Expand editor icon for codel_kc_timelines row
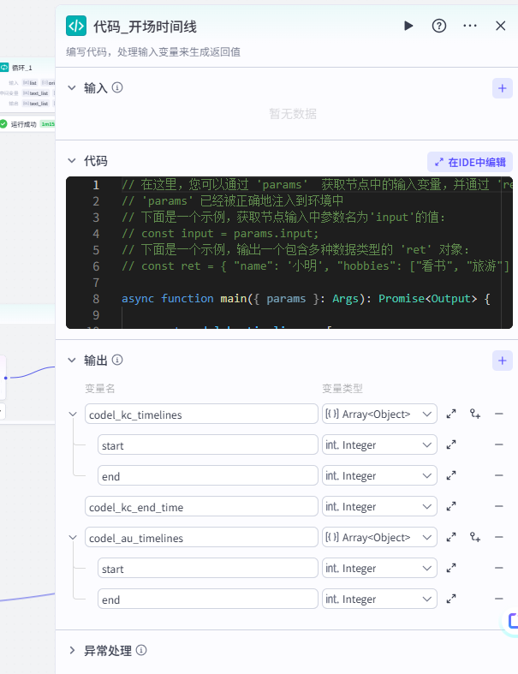Image resolution: width=518 pixels, height=674 pixels. tap(451, 414)
